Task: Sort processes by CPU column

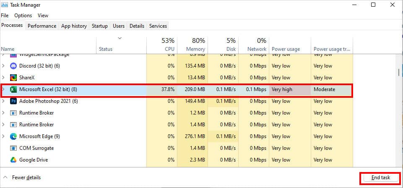Action: point(162,45)
